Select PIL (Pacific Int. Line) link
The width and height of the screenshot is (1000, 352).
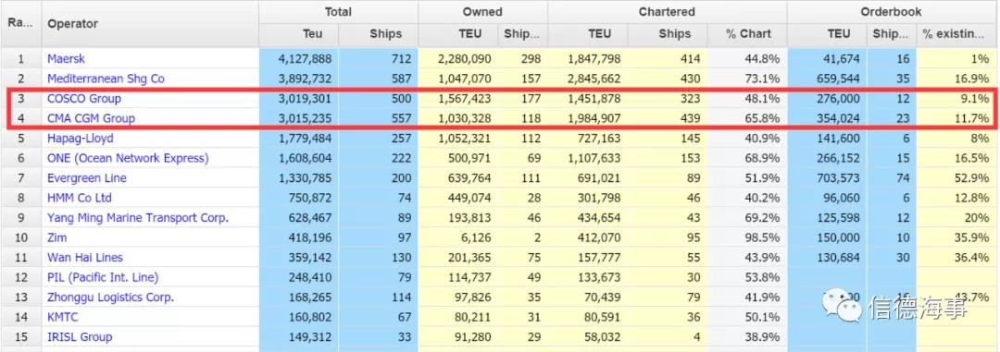point(103,277)
